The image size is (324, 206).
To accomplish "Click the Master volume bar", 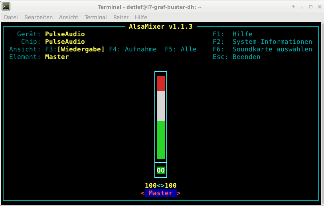I will 161,117.
